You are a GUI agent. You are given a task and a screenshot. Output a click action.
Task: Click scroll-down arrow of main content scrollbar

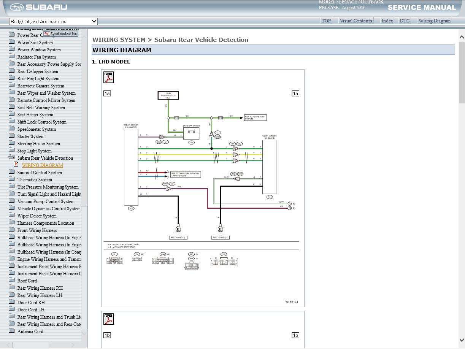click(462, 340)
